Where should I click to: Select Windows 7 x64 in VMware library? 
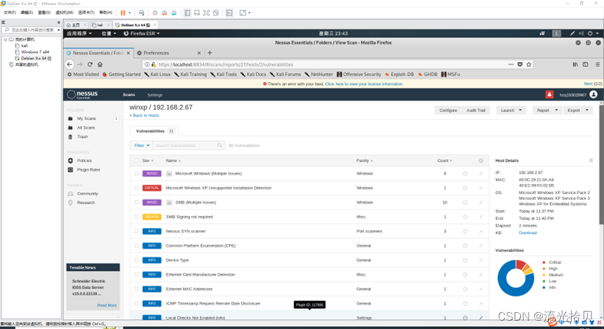[x=35, y=52]
